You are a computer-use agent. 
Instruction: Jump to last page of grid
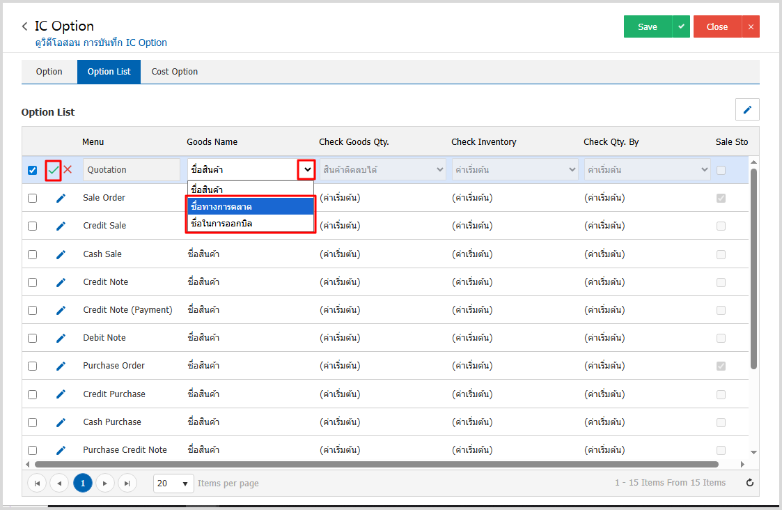tap(127, 483)
